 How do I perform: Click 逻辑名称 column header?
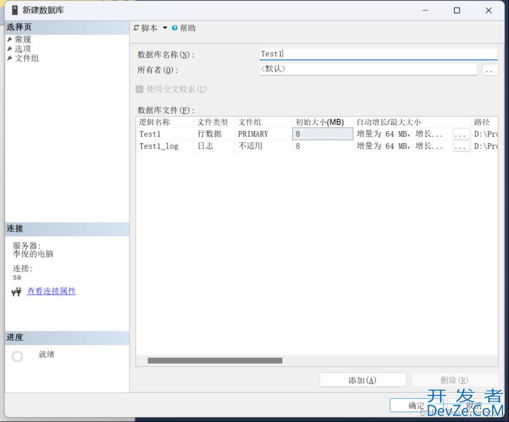point(164,122)
